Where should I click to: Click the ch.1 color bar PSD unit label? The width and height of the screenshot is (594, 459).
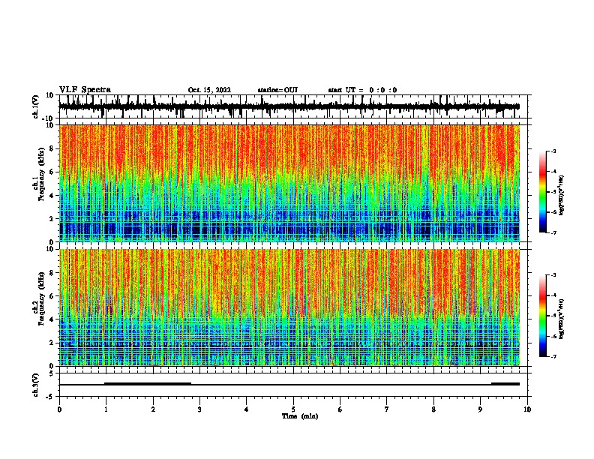[561, 195]
